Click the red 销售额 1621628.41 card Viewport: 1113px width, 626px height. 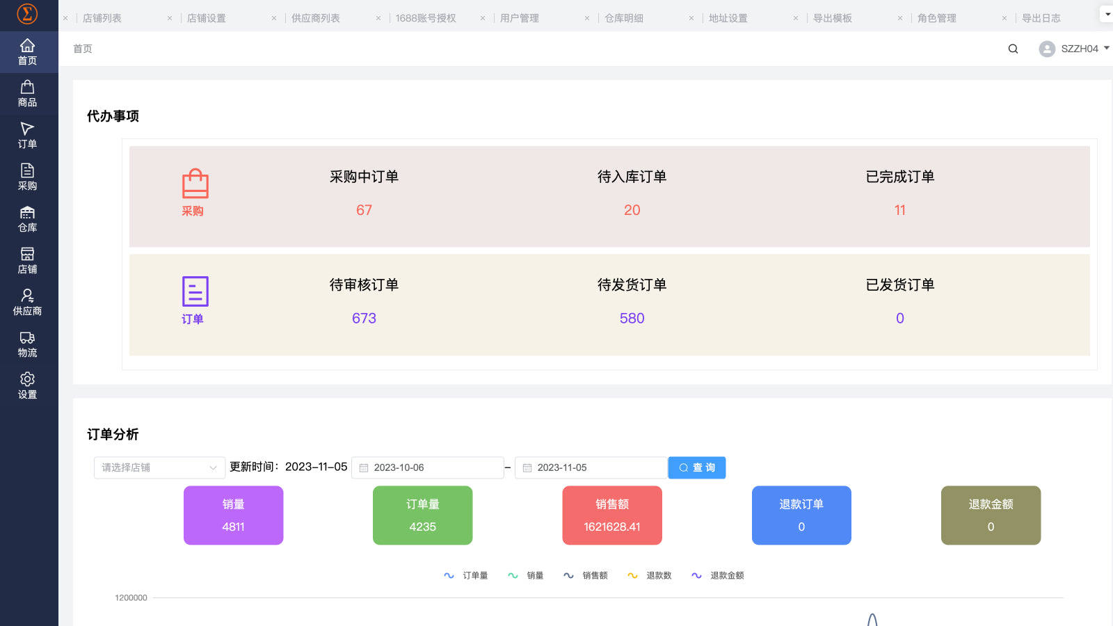point(612,515)
